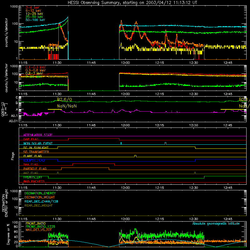250x250 pixels.
Task: Select the A0.1 GOES axis tick label
Action: tap(14, 116)
